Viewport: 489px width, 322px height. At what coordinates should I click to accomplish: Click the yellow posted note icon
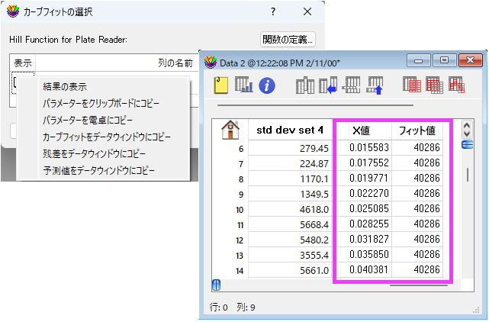221,85
